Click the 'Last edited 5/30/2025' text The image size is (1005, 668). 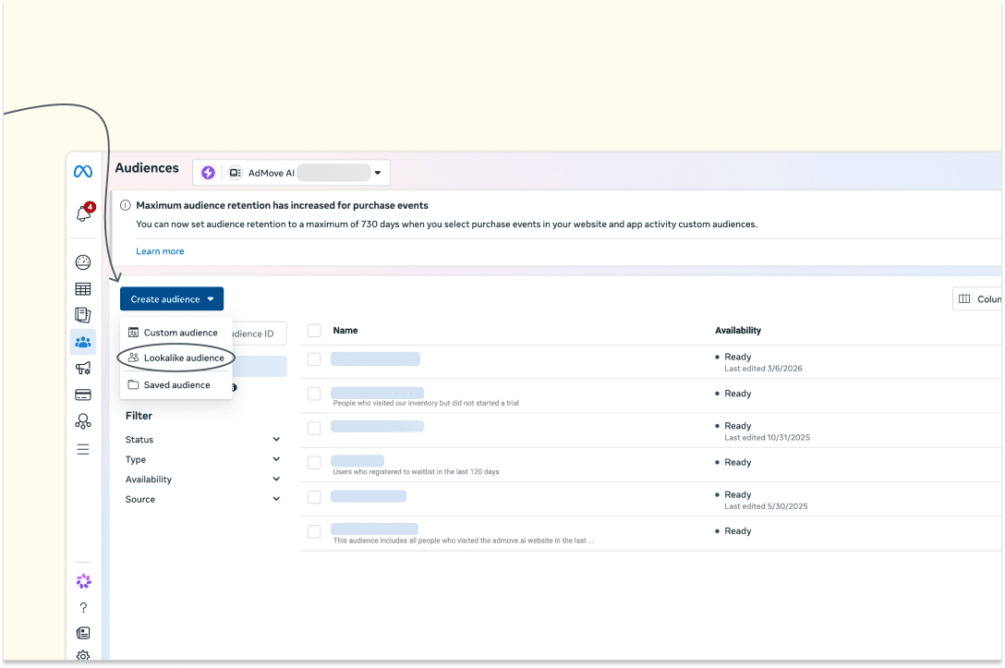click(766, 505)
